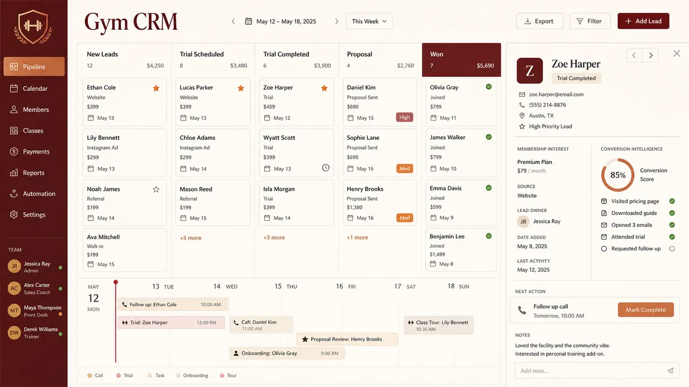The image size is (689, 387).
Task: Click the phone icon beside (555) 214-8876
Action: click(522, 105)
